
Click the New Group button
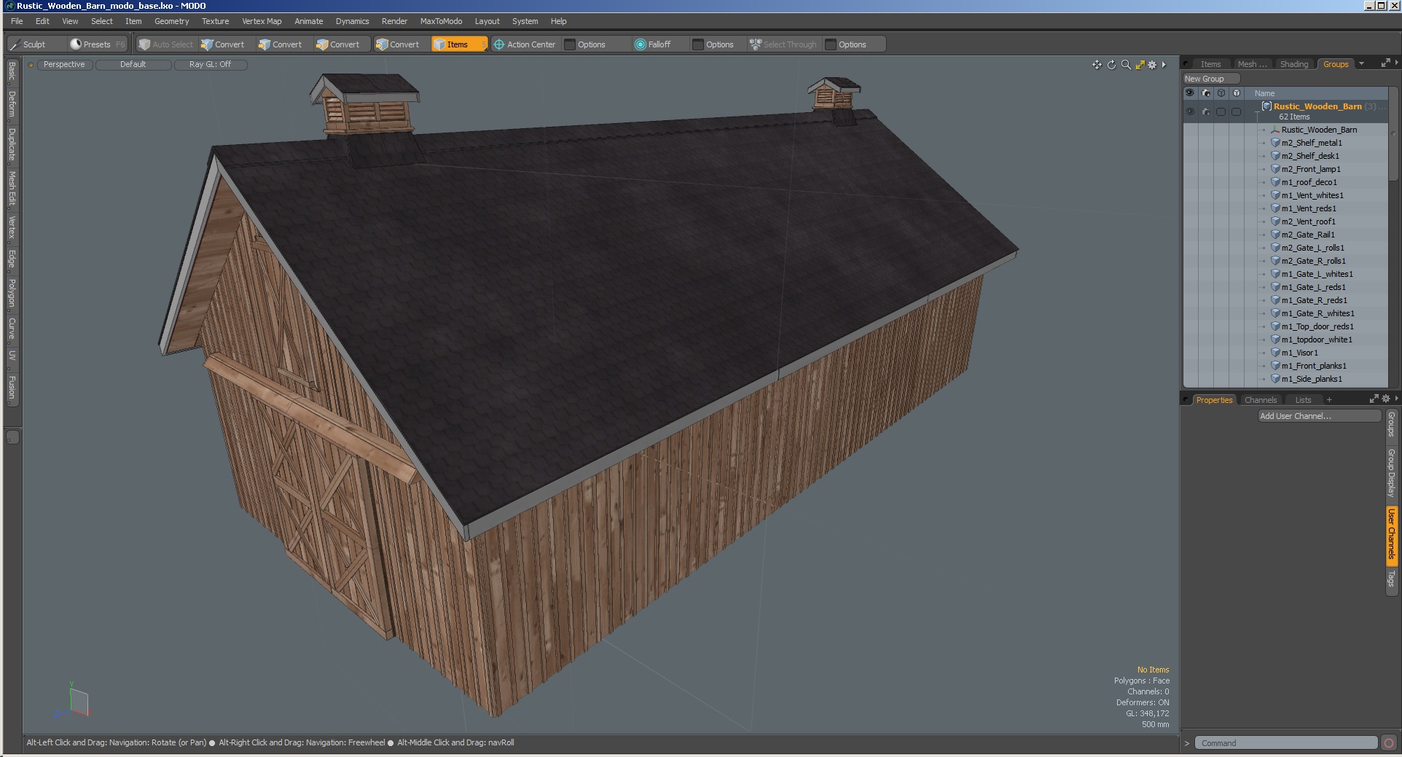1211,79
